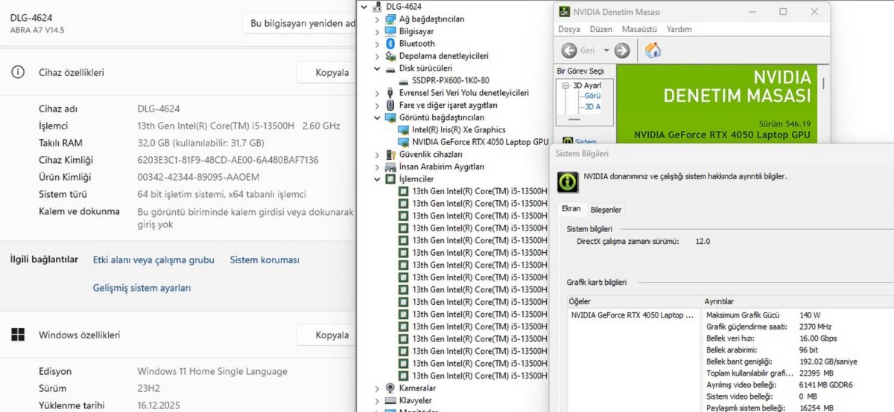Viewport: 894px width, 412px height.
Task: Click the NVIDIA Control Panel forward arrow icon
Action: (x=622, y=51)
